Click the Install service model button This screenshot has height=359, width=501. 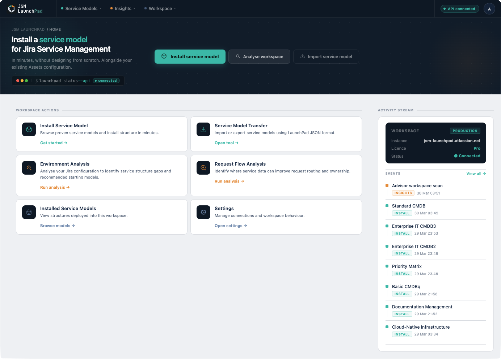click(x=190, y=56)
